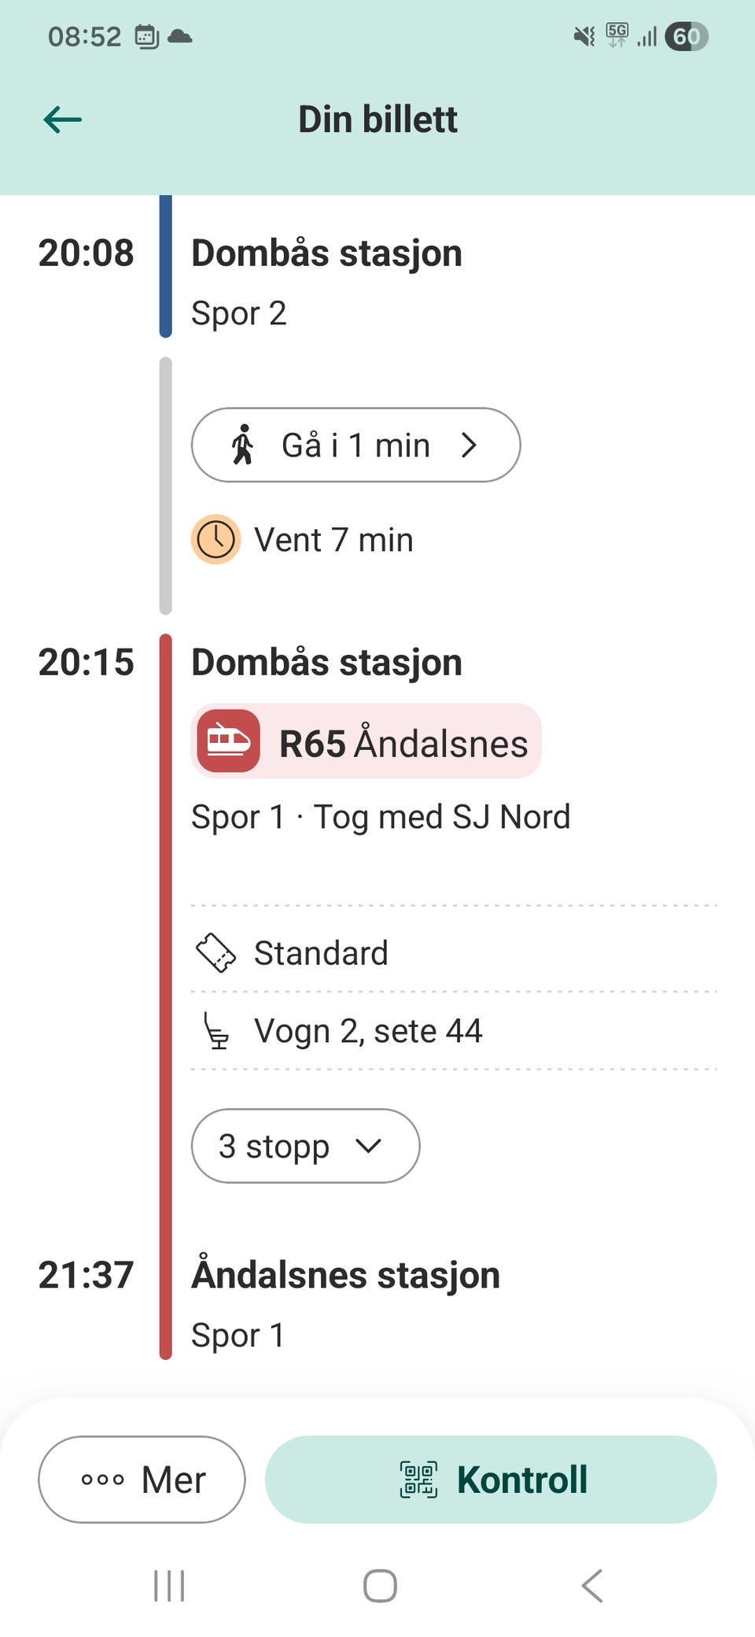
Task: Tap the Standard ticket icon
Action: tap(215, 952)
